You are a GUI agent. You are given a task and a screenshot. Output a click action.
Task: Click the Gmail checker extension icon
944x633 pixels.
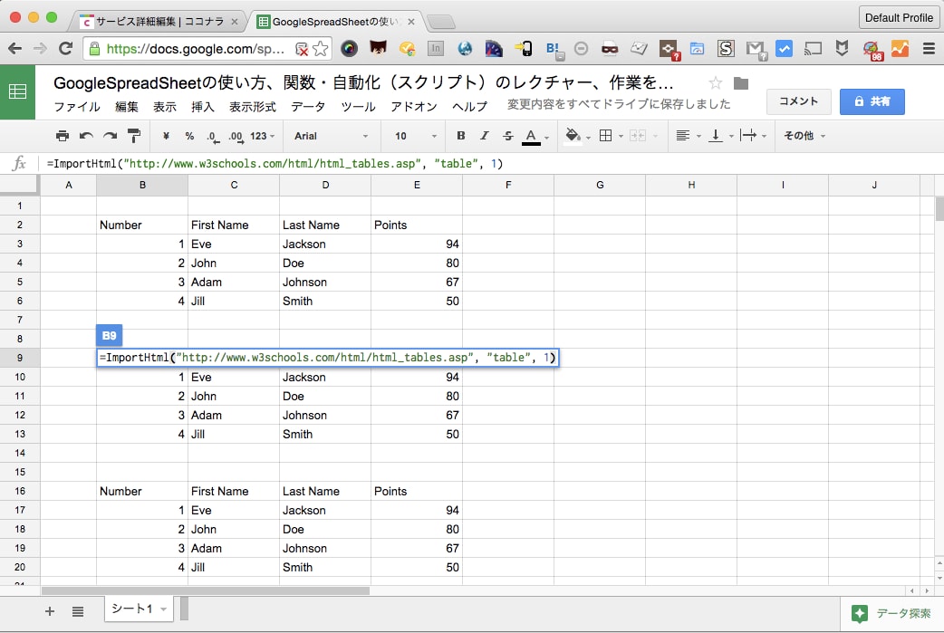coord(755,49)
